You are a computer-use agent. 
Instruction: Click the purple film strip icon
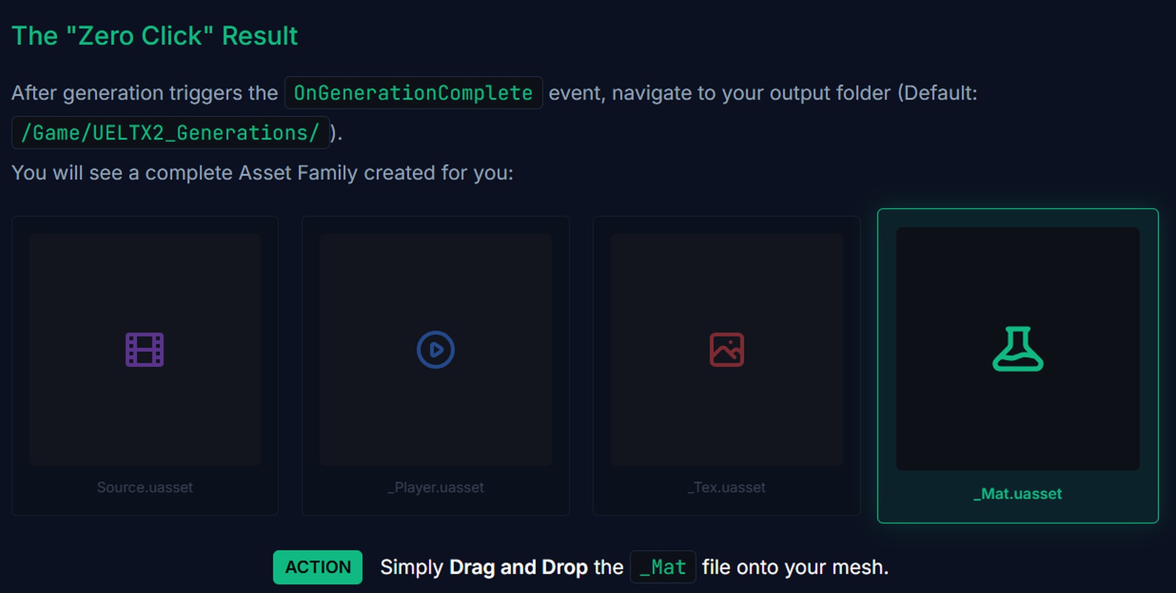coord(145,349)
